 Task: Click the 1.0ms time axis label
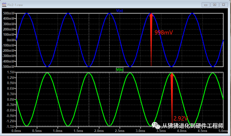58,131
